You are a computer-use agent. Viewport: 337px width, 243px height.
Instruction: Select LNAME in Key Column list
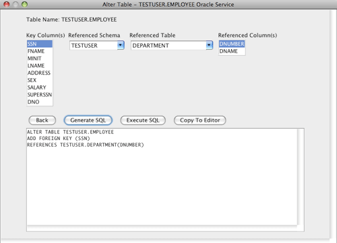click(x=40, y=65)
